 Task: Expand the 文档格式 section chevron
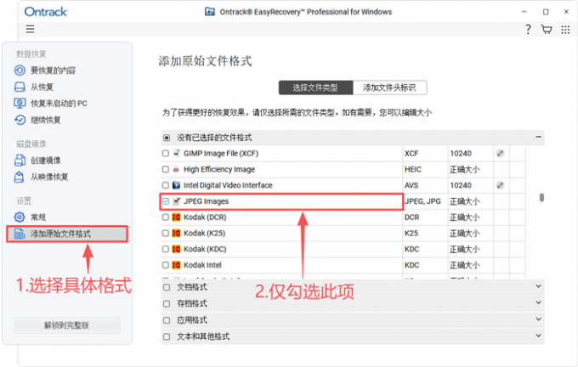tap(538, 286)
